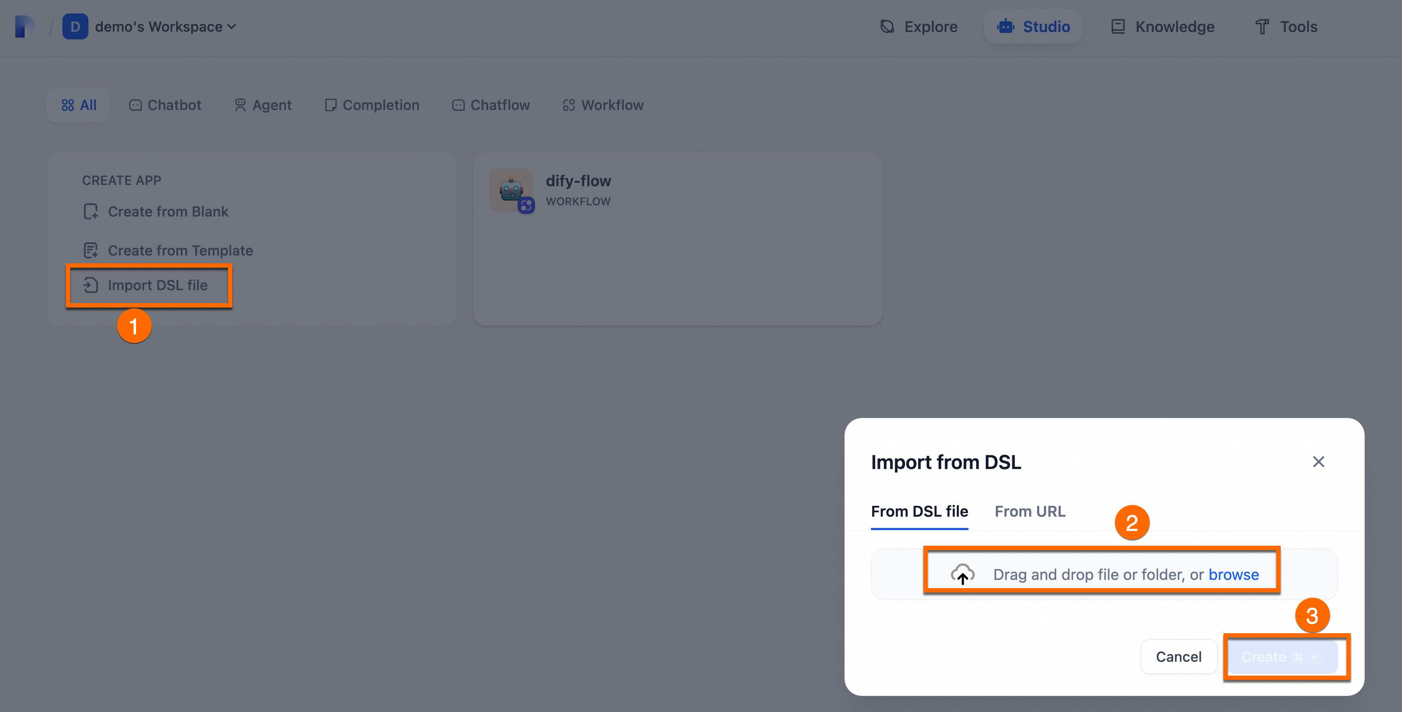The image size is (1402, 712).
Task: Show only Workflow apps
Action: [603, 105]
